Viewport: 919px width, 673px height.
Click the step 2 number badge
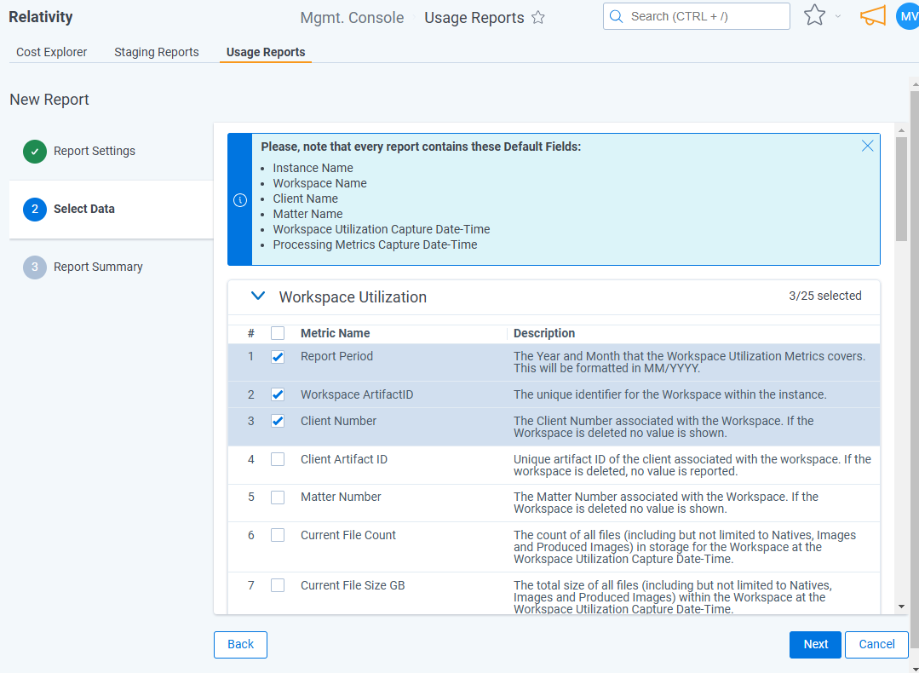(35, 210)
